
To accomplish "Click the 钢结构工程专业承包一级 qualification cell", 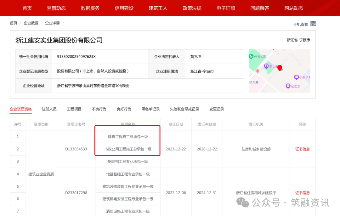I will tap(128, 161).
